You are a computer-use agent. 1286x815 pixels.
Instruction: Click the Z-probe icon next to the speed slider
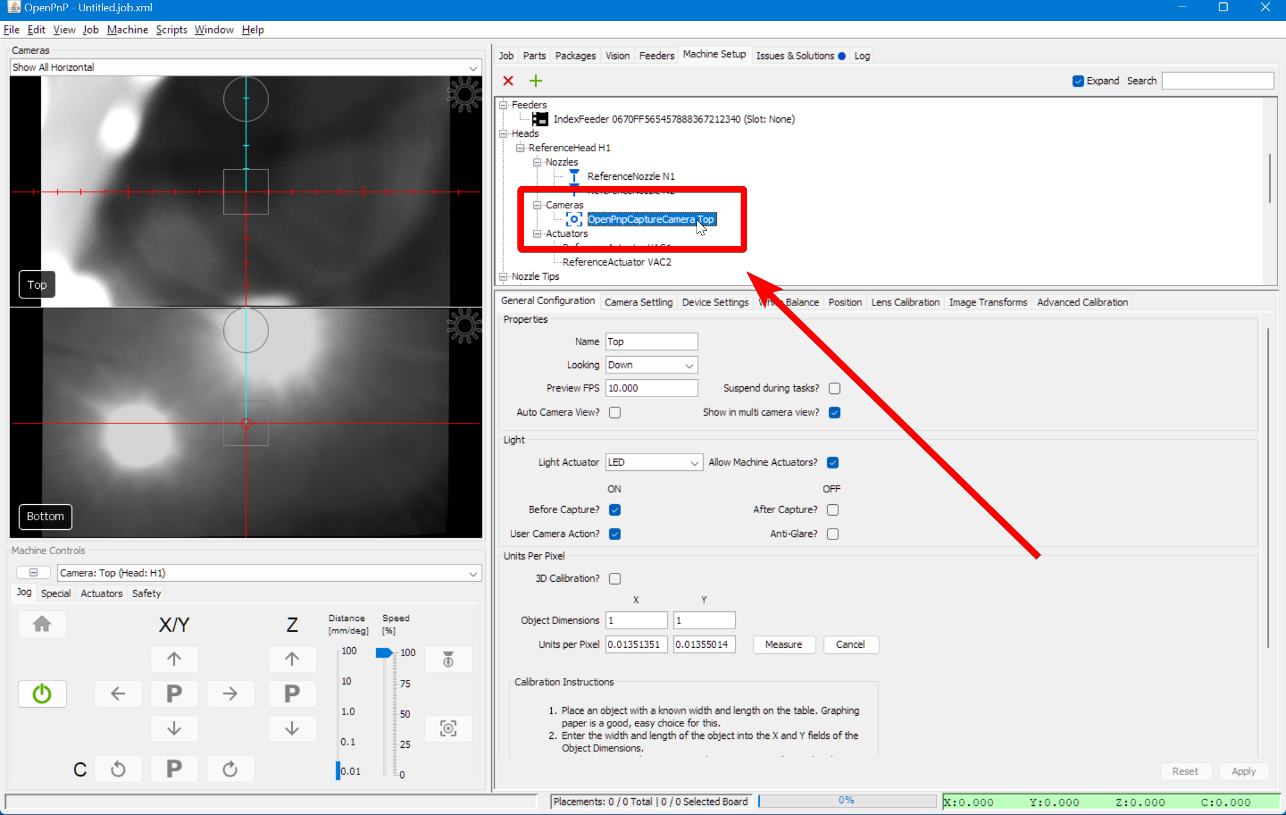[x=448, y=659]
